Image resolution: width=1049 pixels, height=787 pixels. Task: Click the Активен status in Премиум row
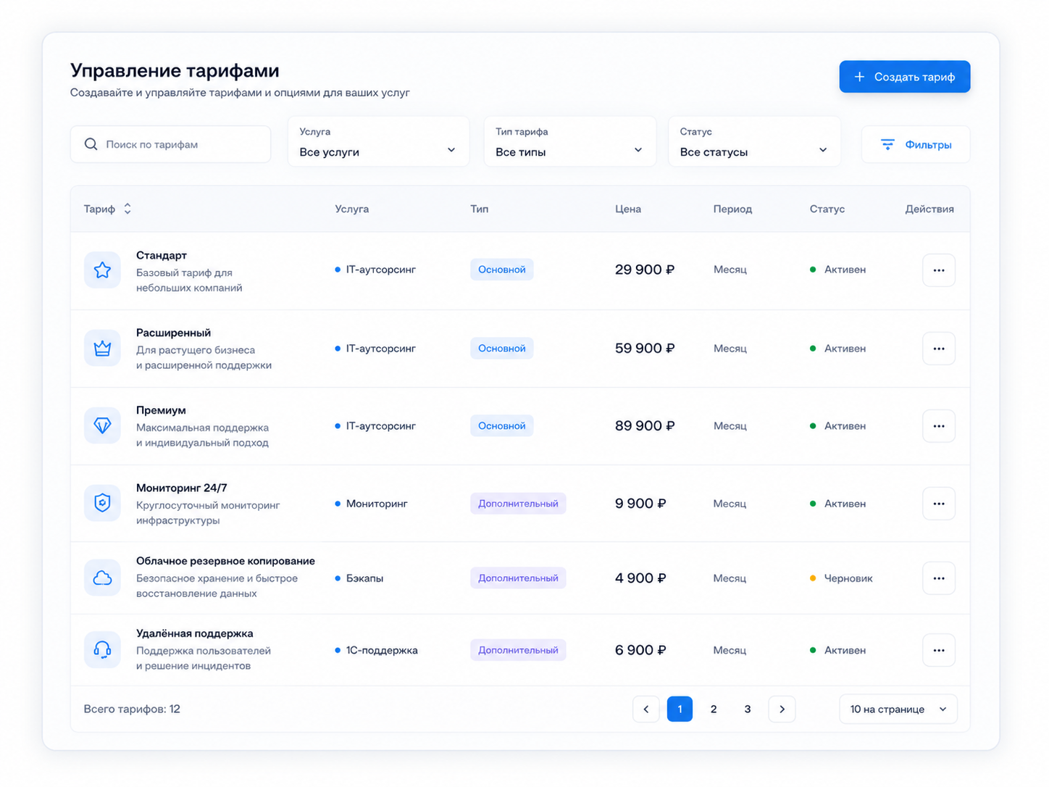837,426
